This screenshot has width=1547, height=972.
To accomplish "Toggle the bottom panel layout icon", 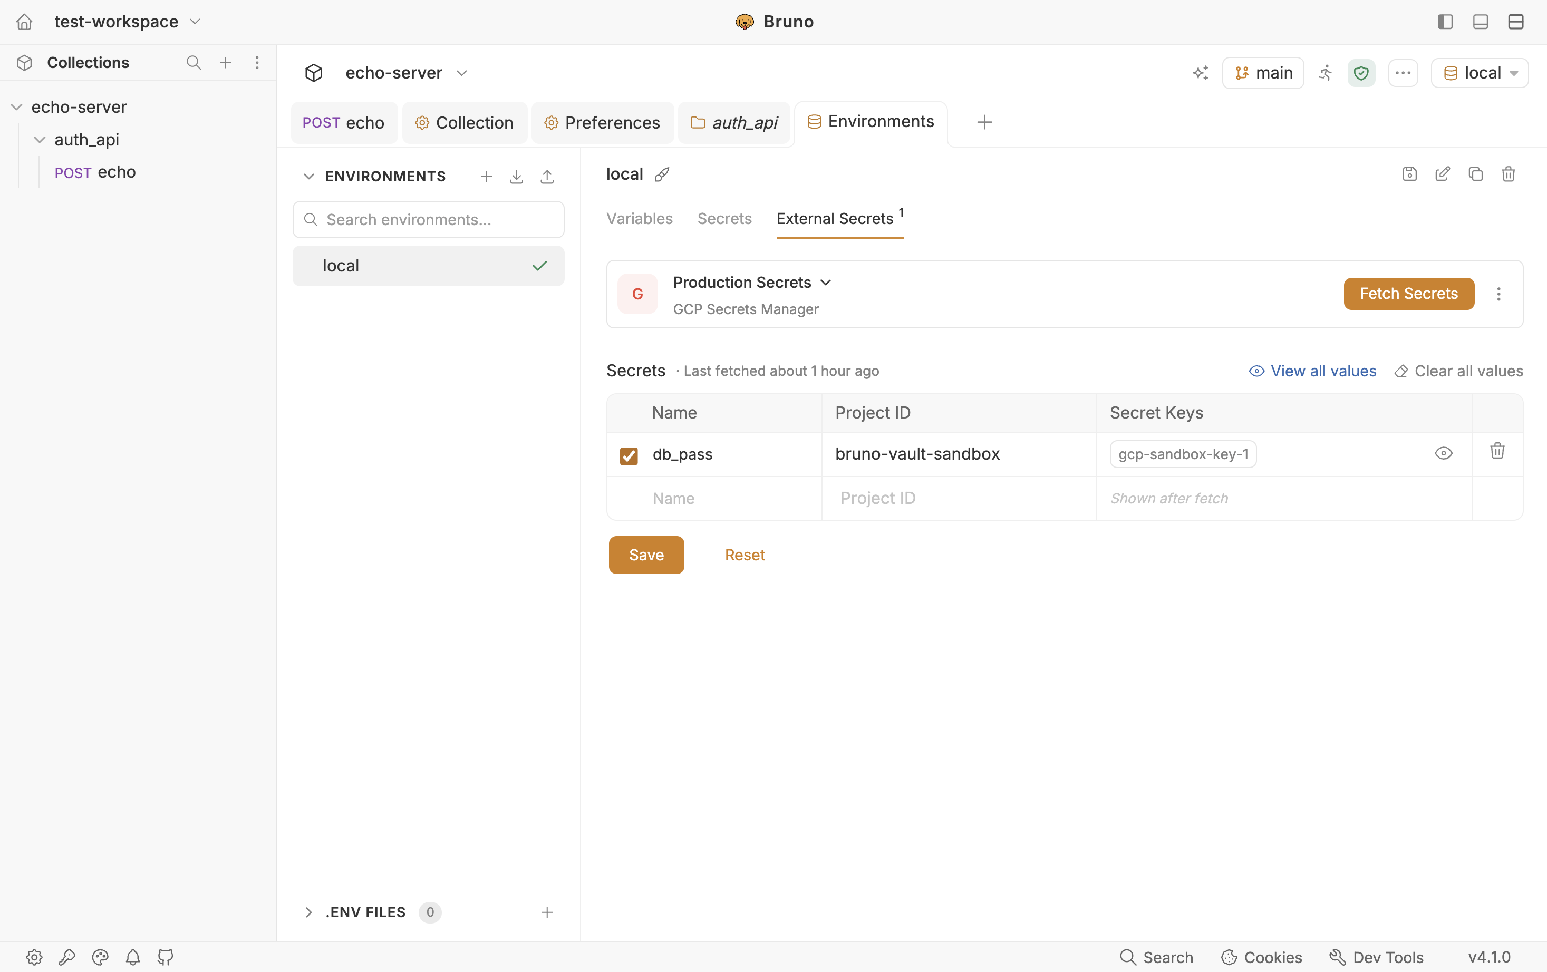I will (x=1481, y=22).
